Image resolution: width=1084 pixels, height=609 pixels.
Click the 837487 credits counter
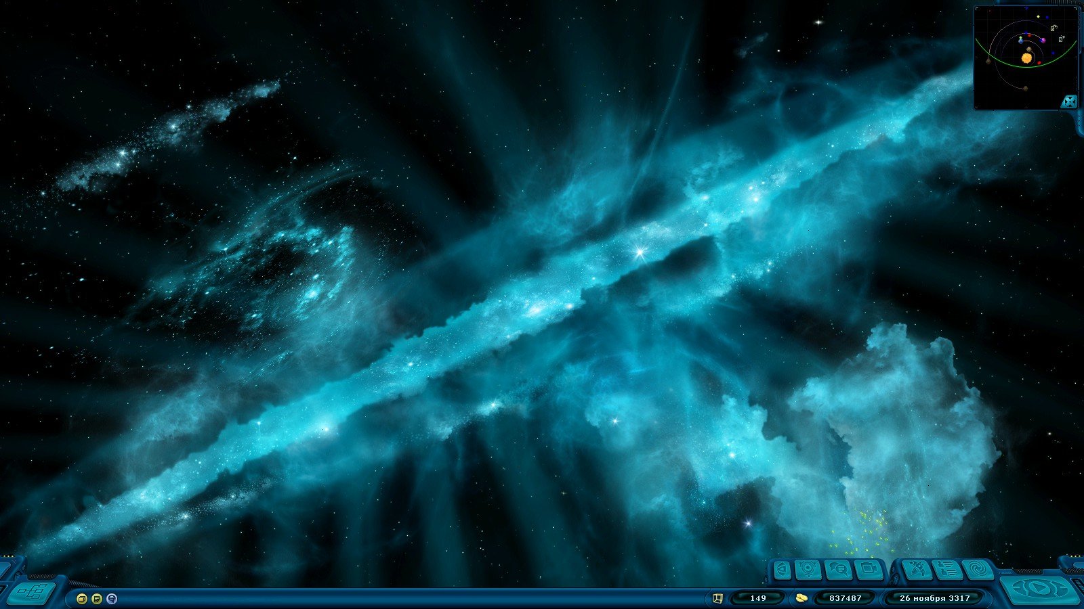coord(845,598)
